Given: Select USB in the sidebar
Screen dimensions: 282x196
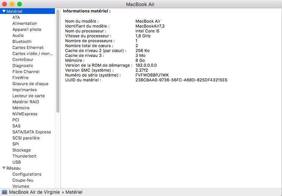Looking at the screenshot, I should pos(17,162).
